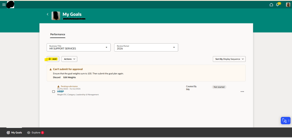This screenshot has height=138, width=292.
Task: Open the Sort By Display Sequence dropdown
Action: pos(229,59)
